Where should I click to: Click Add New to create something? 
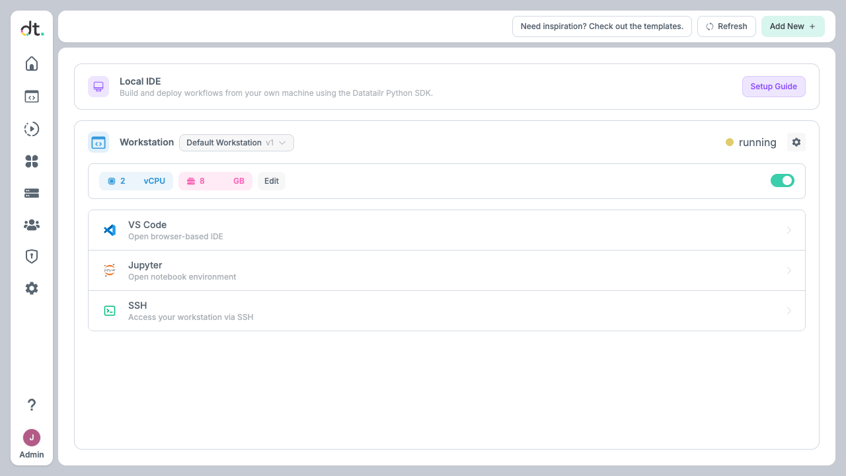(792, 26)
